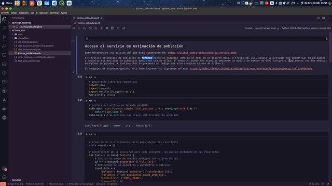Open the Source Control view
The height and width of the screenshot is (186, 332).
[4, 37]
